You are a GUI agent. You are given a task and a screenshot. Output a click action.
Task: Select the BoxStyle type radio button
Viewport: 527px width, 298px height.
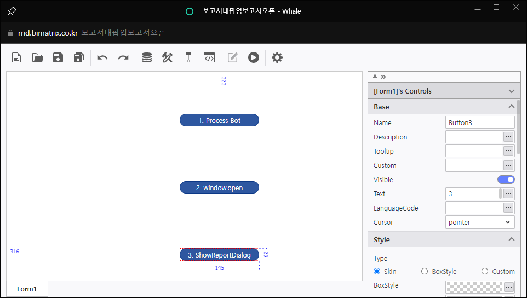point(425,271)
